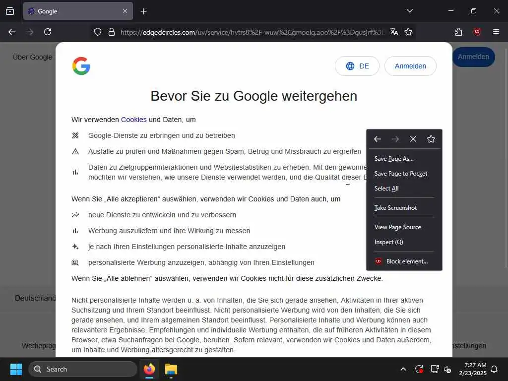Screen dimensions: 508x381
Task: Open the extensions puzzle icon
Action: click(459, 32)
